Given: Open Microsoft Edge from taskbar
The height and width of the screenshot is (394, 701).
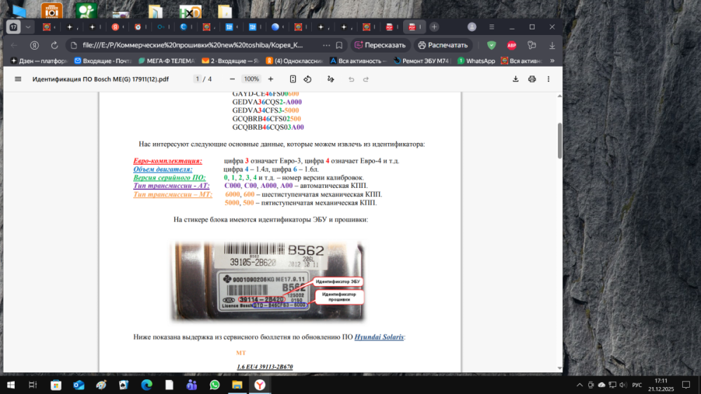Looking at the screenshot, I should (147, 385).
